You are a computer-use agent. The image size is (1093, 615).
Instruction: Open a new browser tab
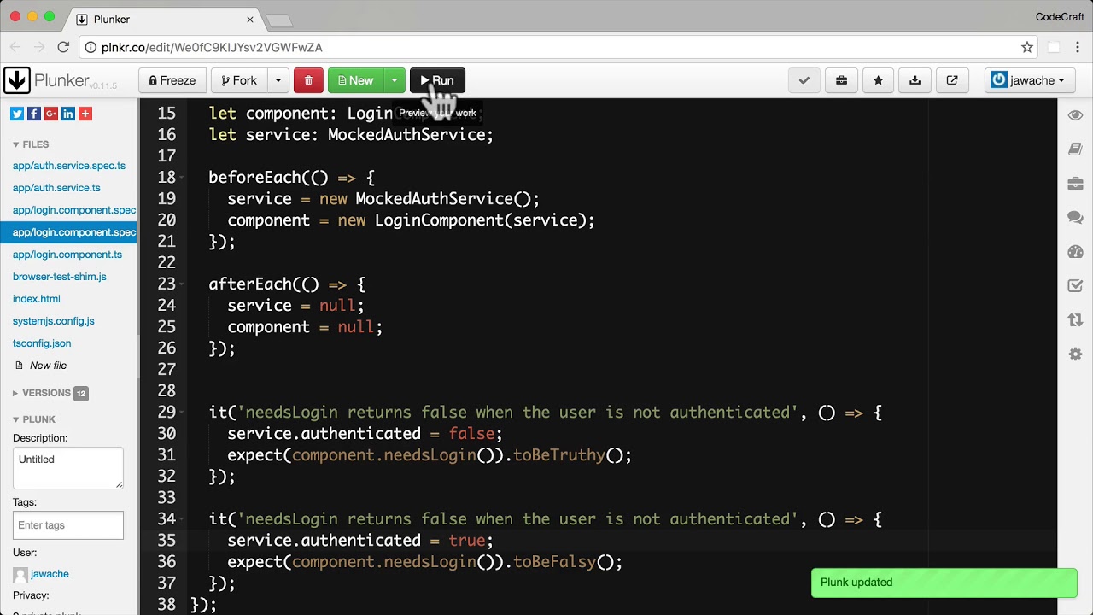[278, 20]
